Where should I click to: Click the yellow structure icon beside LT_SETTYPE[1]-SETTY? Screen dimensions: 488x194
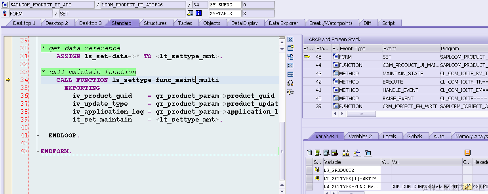click(317, 178)
